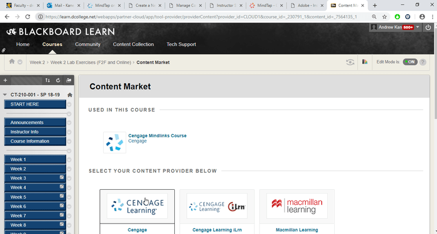Screen dimensions: 437x234
Task: Click Week 2 Lab Exercises breadcrumb link
Action: (x=91, y=62)
